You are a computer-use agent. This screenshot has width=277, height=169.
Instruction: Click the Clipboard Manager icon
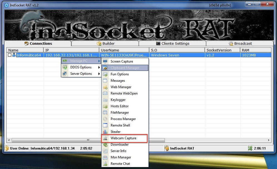[x=105, y=68]
